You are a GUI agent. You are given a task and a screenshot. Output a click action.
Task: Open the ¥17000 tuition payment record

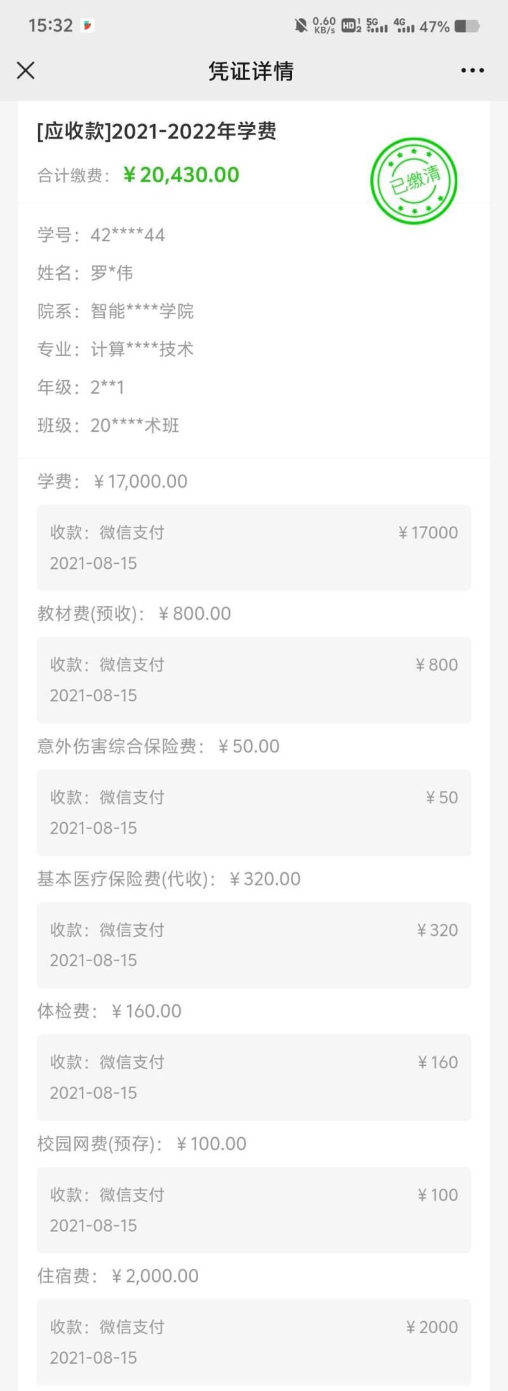coord(254,548)
